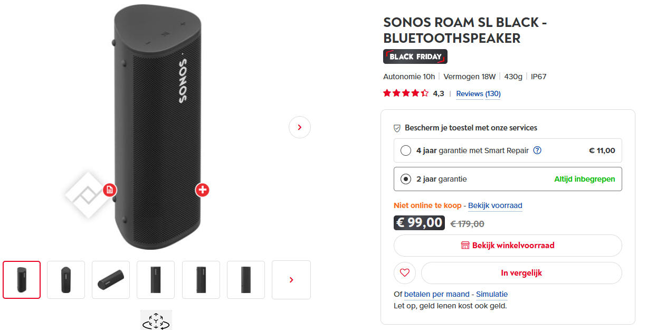Image resolution: width=666 pixels, height=330 pixels.
Task: Click the store icon in Bekijk winkelvoorraad
Action: (x=465, y=245)
